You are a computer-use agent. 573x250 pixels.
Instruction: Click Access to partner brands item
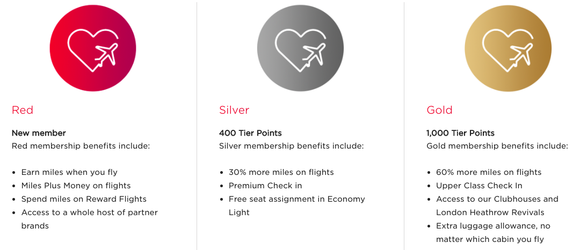(90, 219)
